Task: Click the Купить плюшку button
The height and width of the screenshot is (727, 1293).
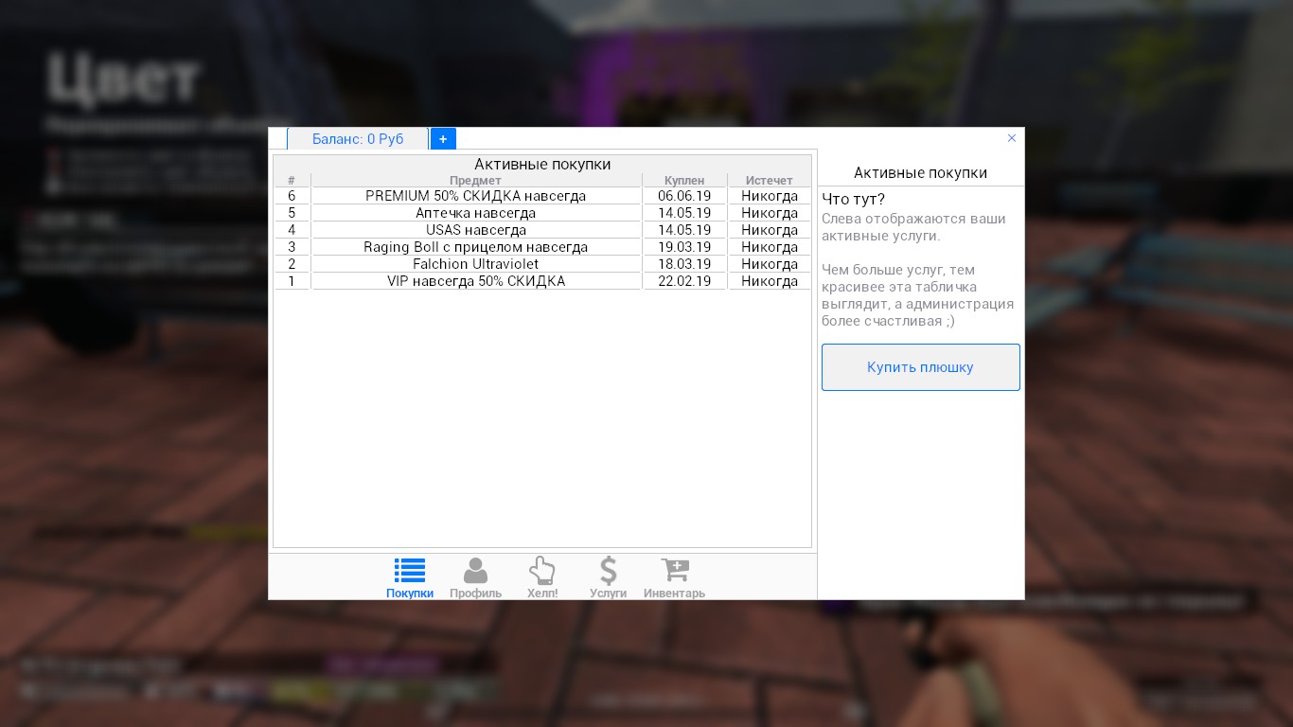Action: (x=919, y=367)
